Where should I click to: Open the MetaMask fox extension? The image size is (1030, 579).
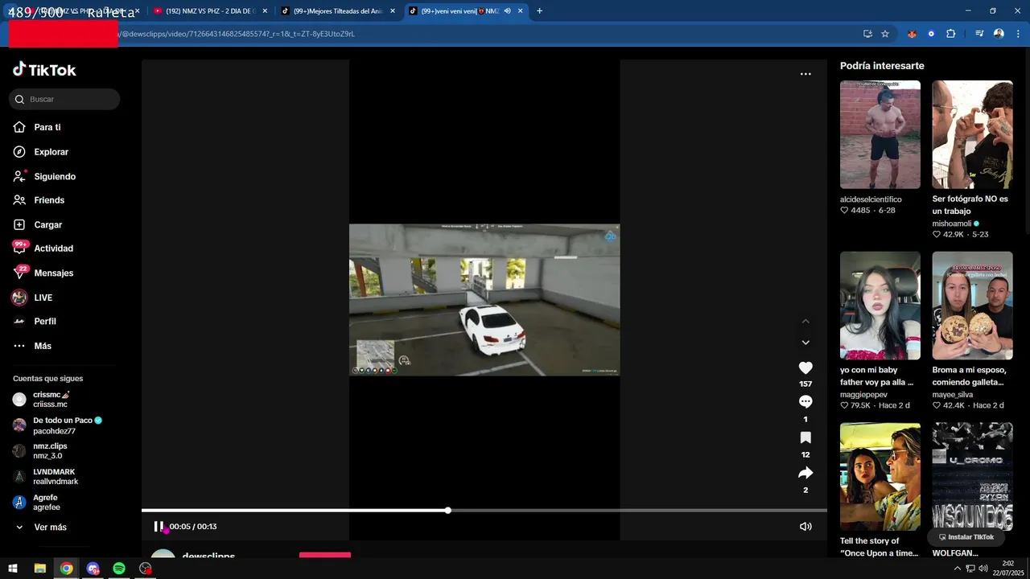912,34
